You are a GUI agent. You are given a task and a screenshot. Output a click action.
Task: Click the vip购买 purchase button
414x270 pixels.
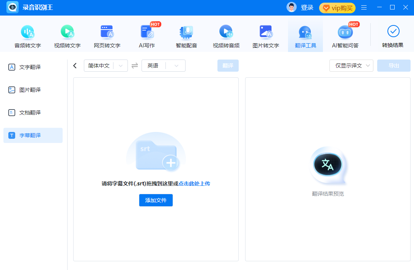coord(337,8)
